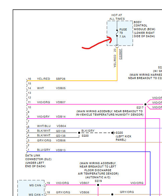Click YEL/RED label at DLC pin 16
This screenshot has width=162, height=196.
click(44, 79)
